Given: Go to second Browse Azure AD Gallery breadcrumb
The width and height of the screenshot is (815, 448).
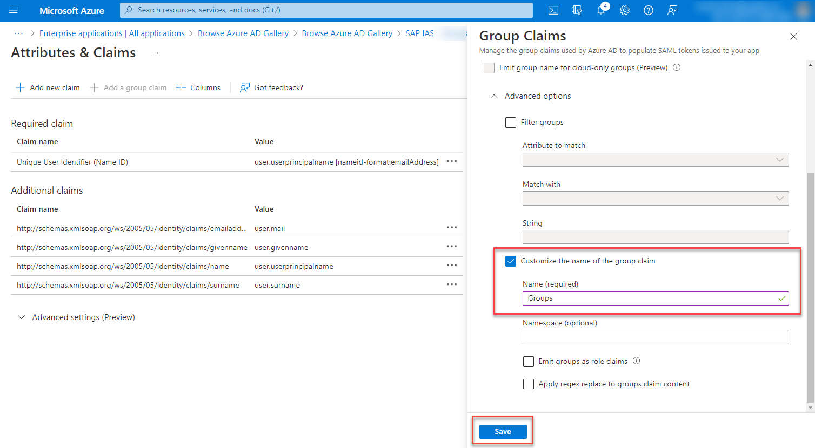Looking at the screenshot, I should click(347, 33).
